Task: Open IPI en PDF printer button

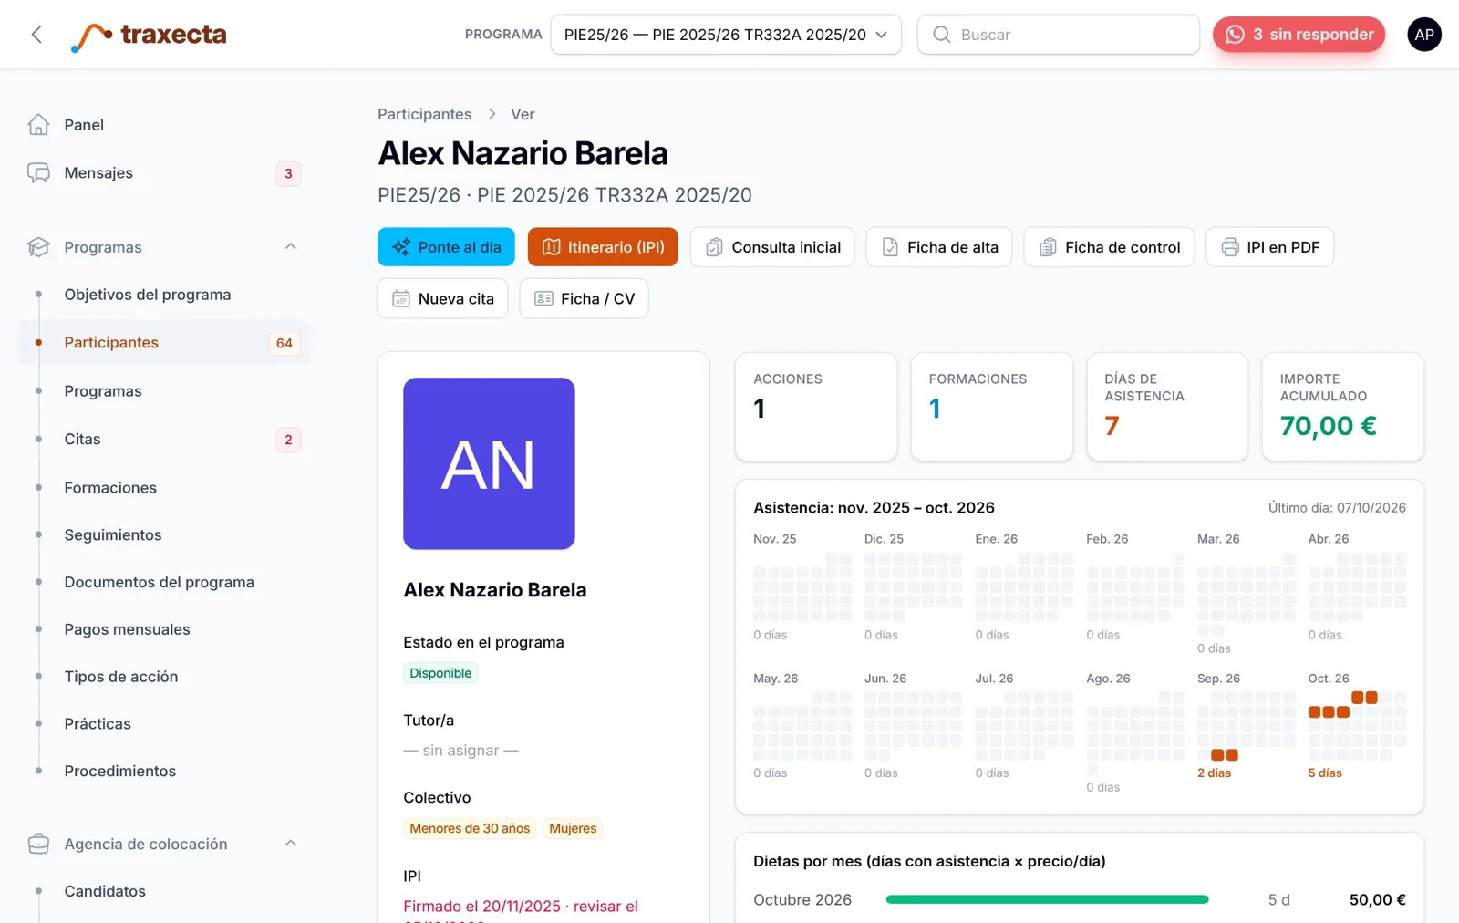Action: pyautogui.click(x=1269, y=247)
